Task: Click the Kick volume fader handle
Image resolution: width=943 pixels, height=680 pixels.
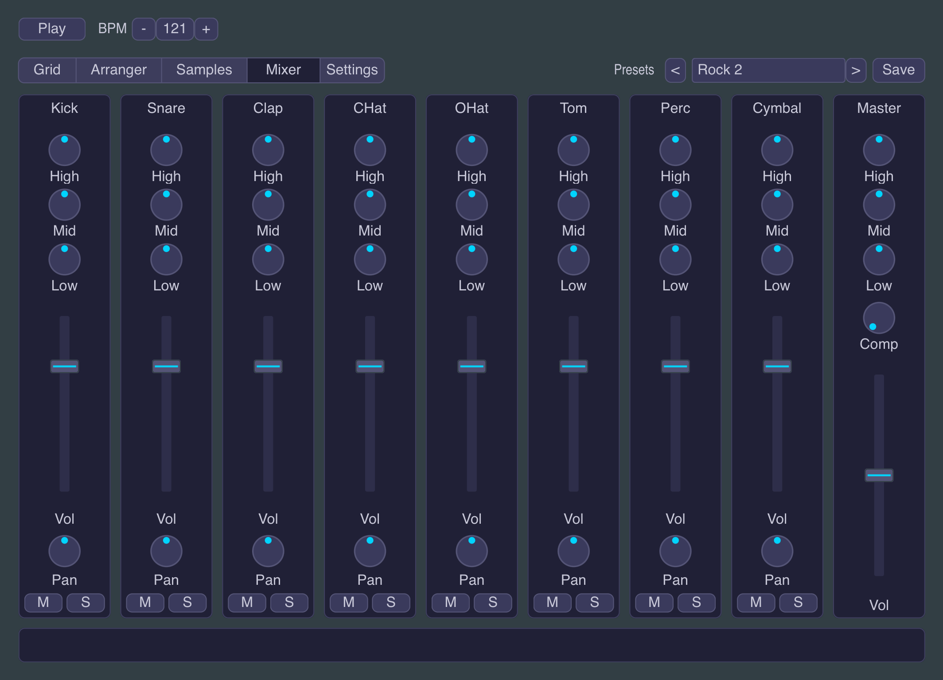Action: coord(64,366)
